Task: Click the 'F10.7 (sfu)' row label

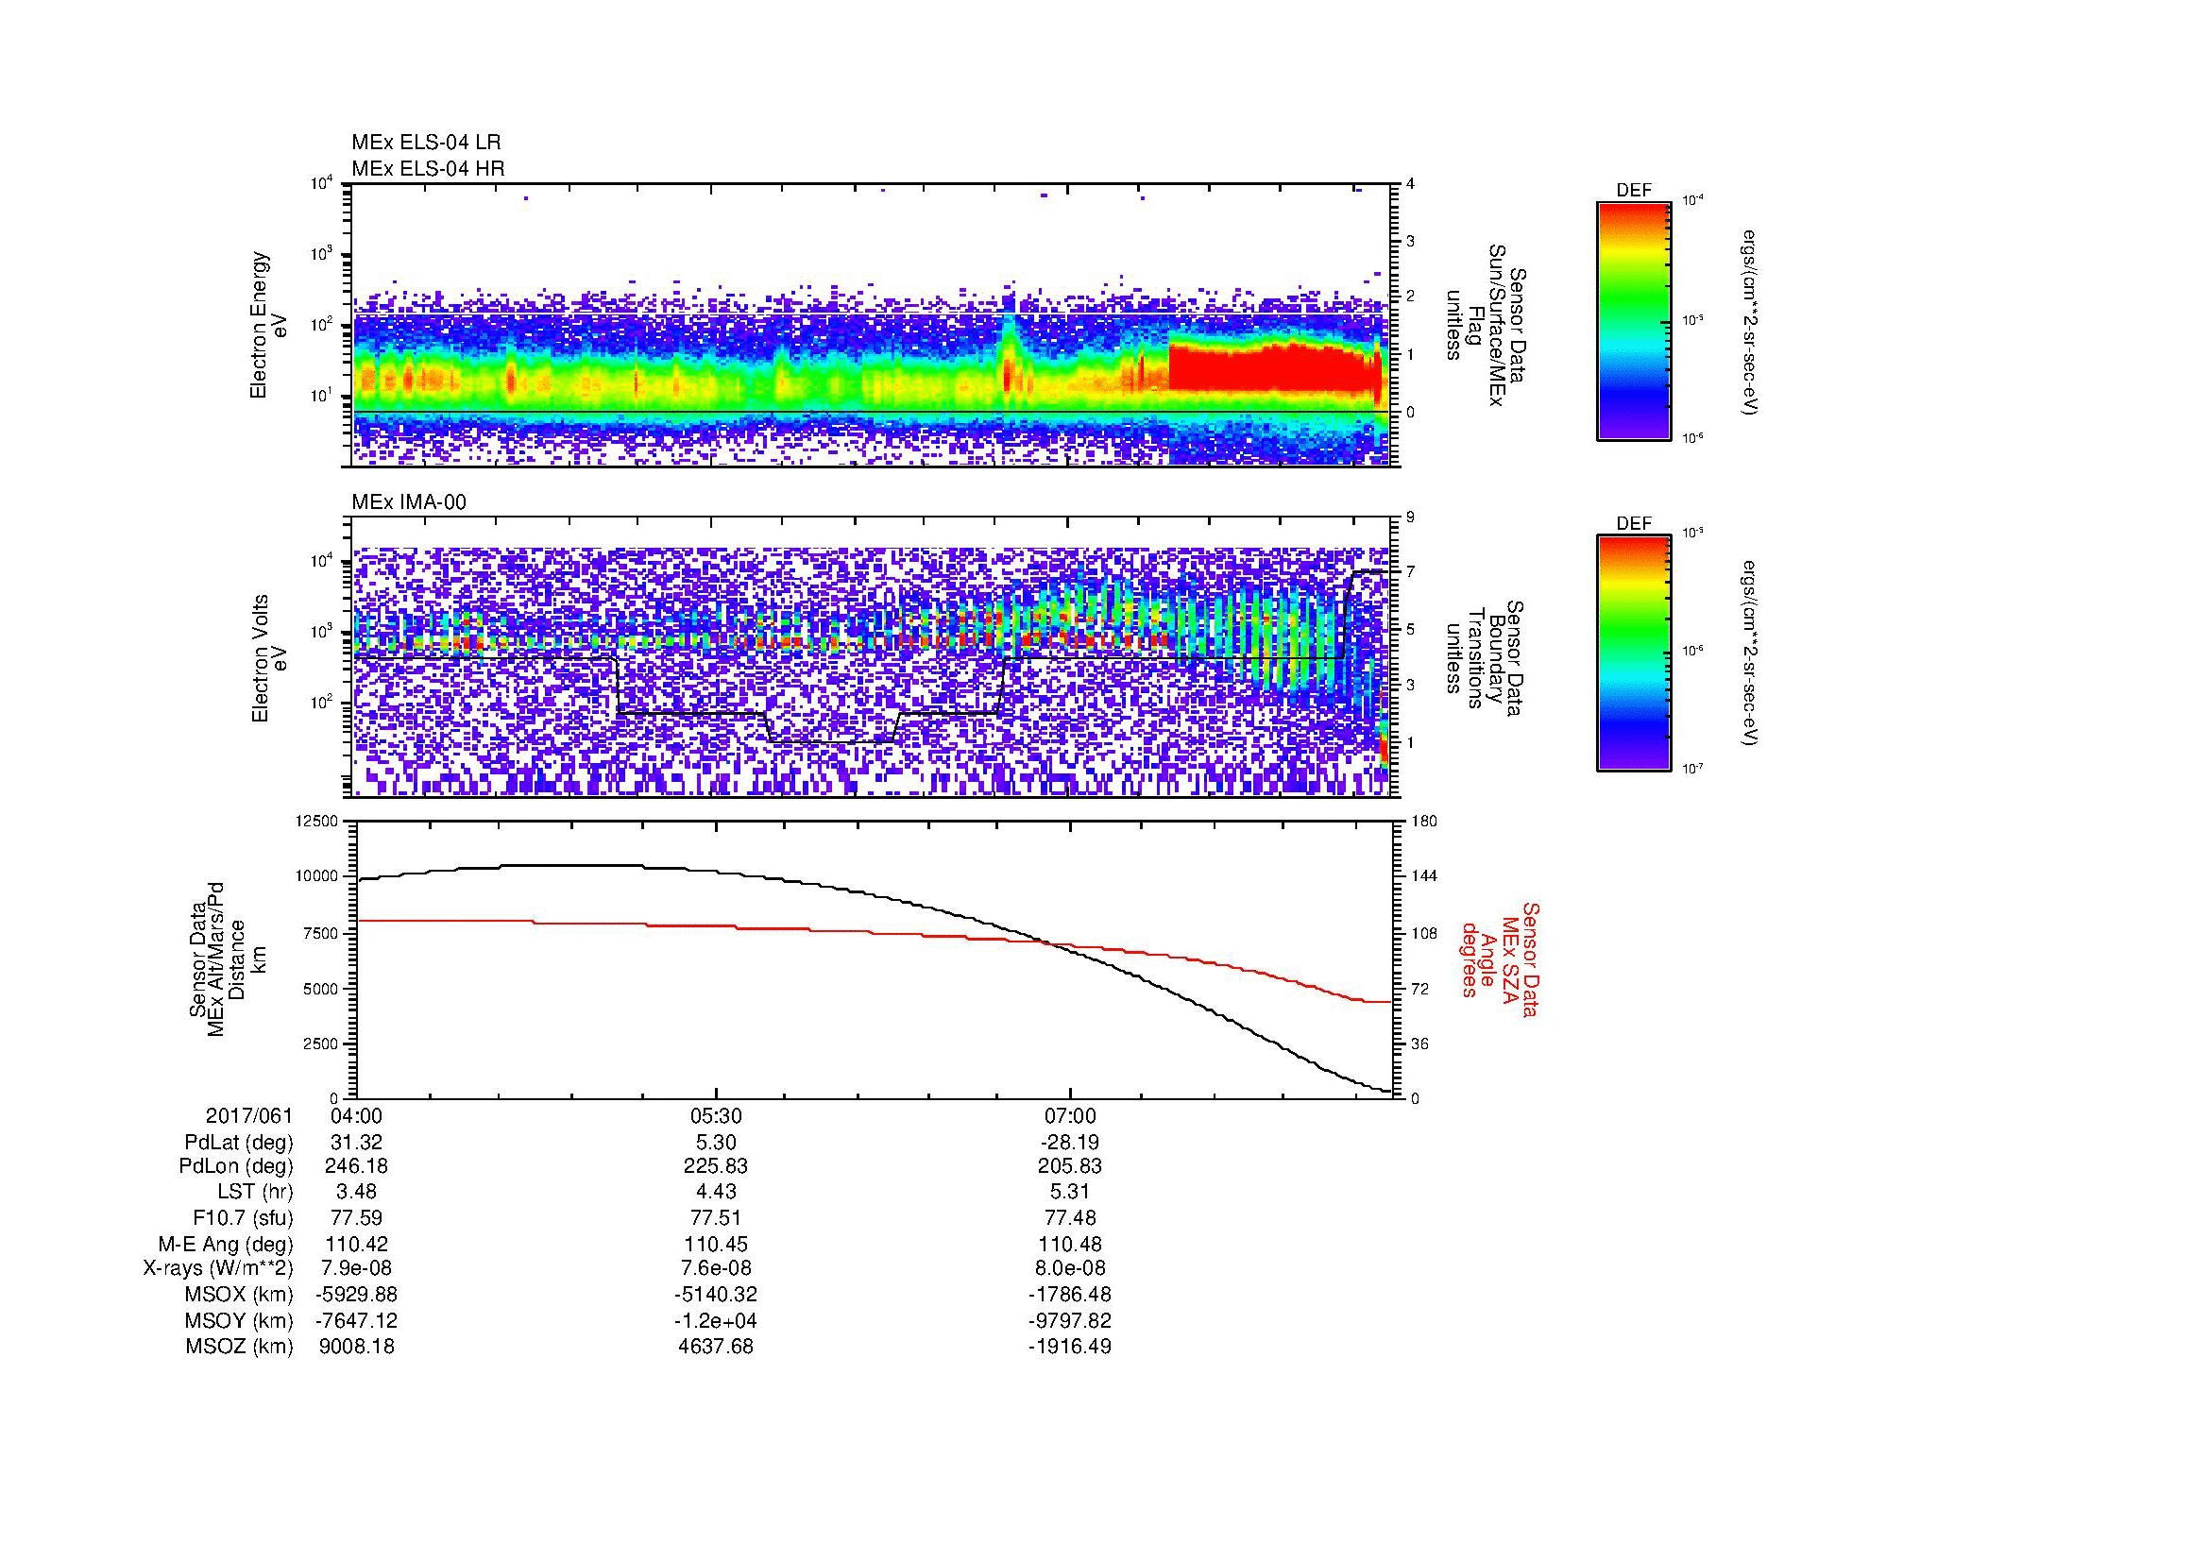Action: tap(243, 1218)
